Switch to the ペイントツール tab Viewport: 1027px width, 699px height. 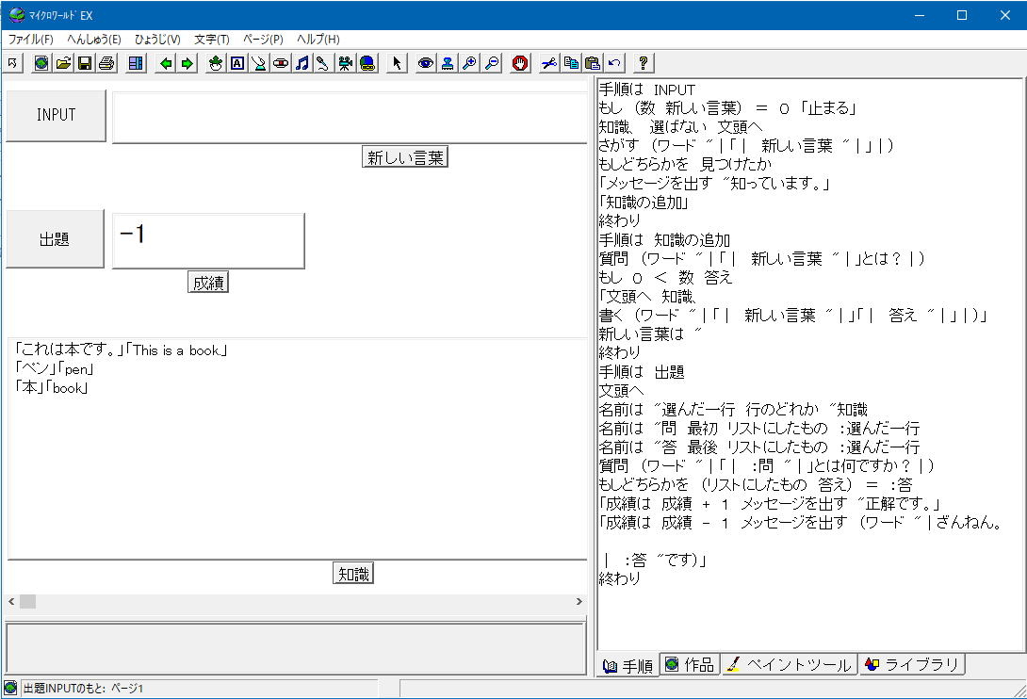790,664
